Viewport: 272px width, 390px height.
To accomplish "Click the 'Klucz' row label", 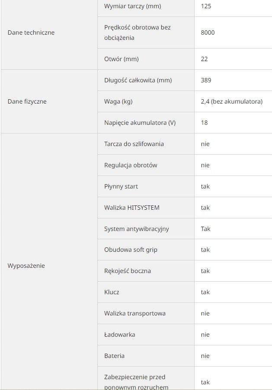I will 112,292.
